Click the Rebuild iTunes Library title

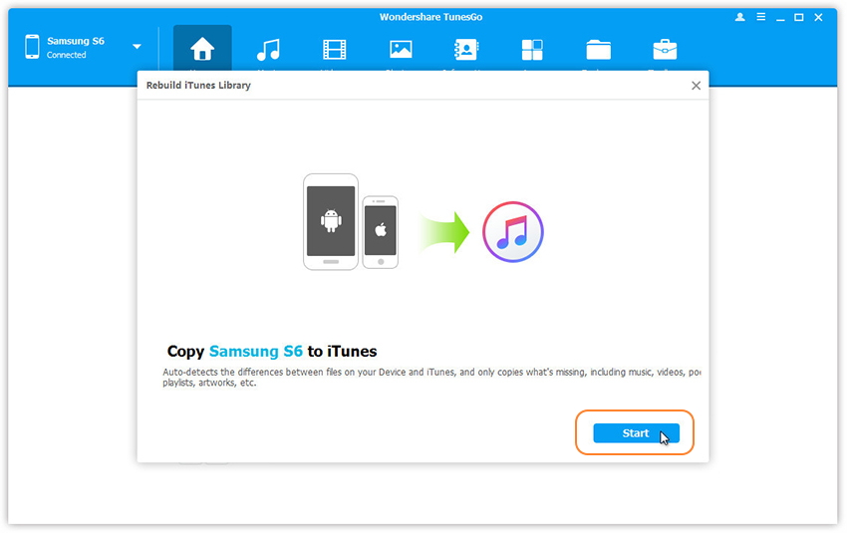coord(198,86)
